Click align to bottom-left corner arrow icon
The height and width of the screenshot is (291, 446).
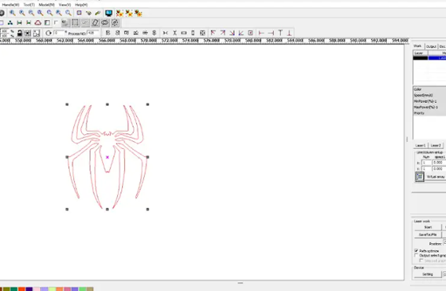pyautogui.click(x=241, y=33)
